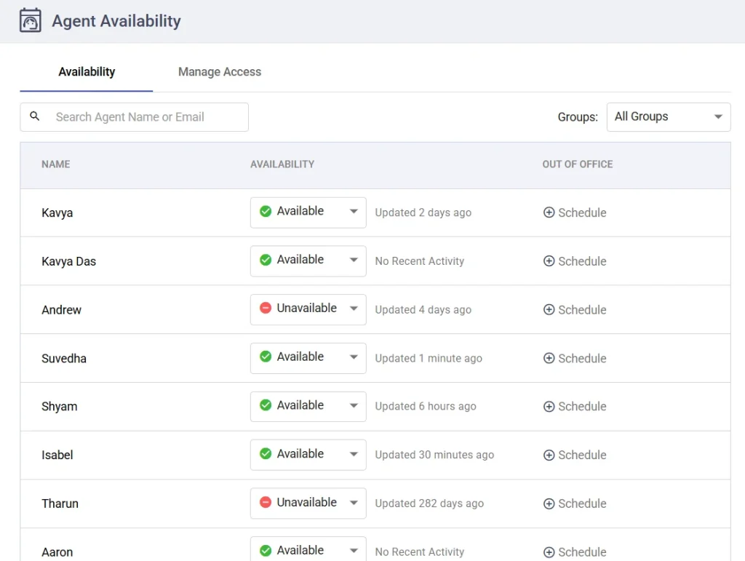Image resolution: width=745 pixels, height=561 pixels.
Task: Open Shyam's availability dropdown
Action: 308,407
